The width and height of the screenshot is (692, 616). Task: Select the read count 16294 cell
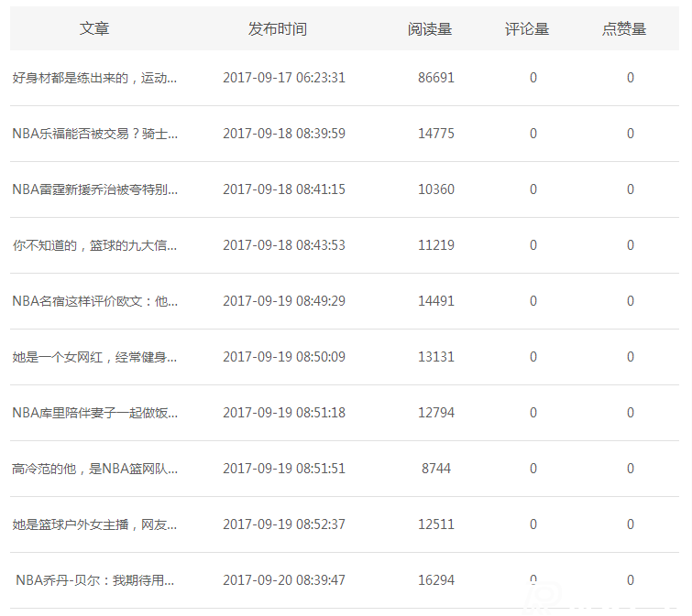436,580
